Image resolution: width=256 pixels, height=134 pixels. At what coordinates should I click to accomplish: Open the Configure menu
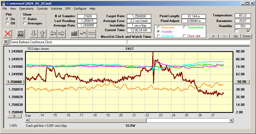pyautogui.click(x=80, y=9)
